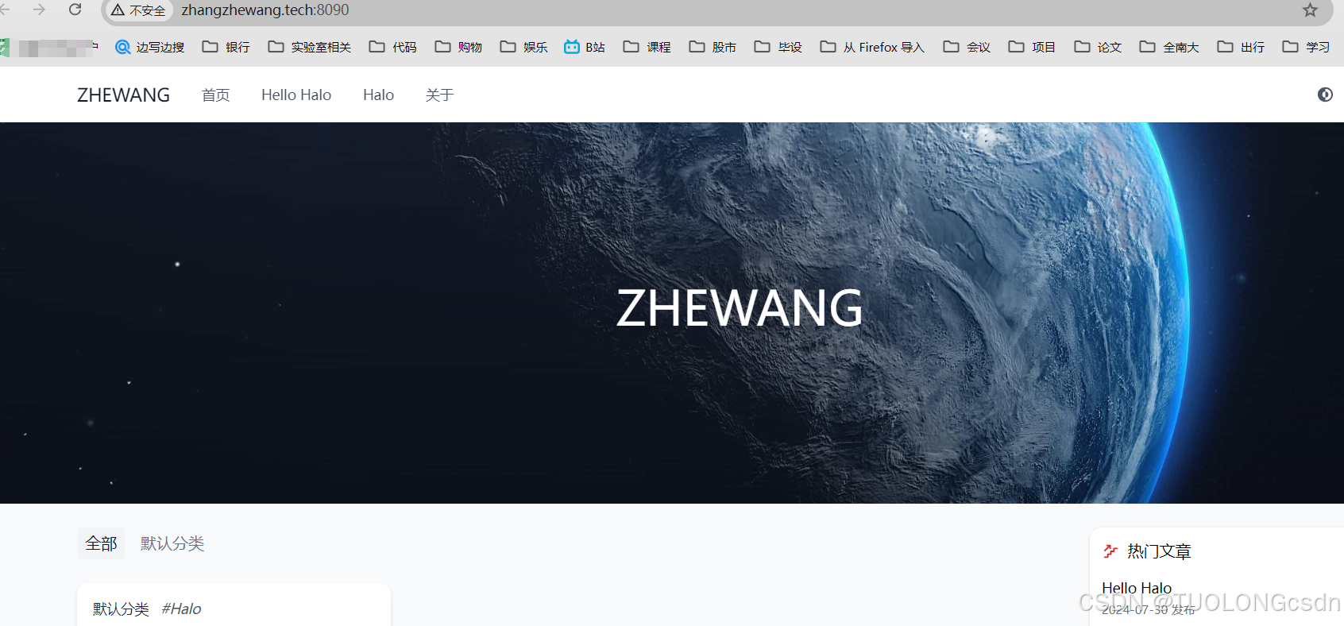Click the ZHEWANG banner title on the hero image
The width and height of the screenshot is (1344, 626).
click(x=740, y=308)
